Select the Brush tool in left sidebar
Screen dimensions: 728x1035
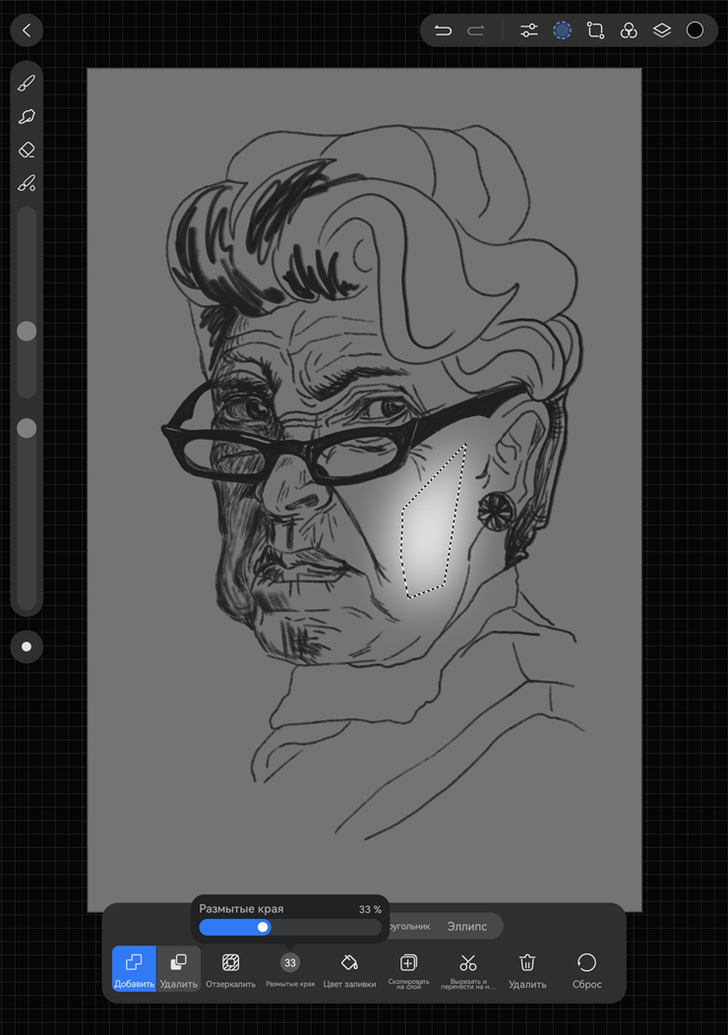[x=27, y=84]
